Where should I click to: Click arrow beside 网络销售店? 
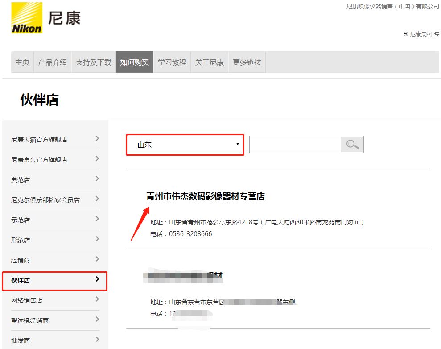[97, 299]
